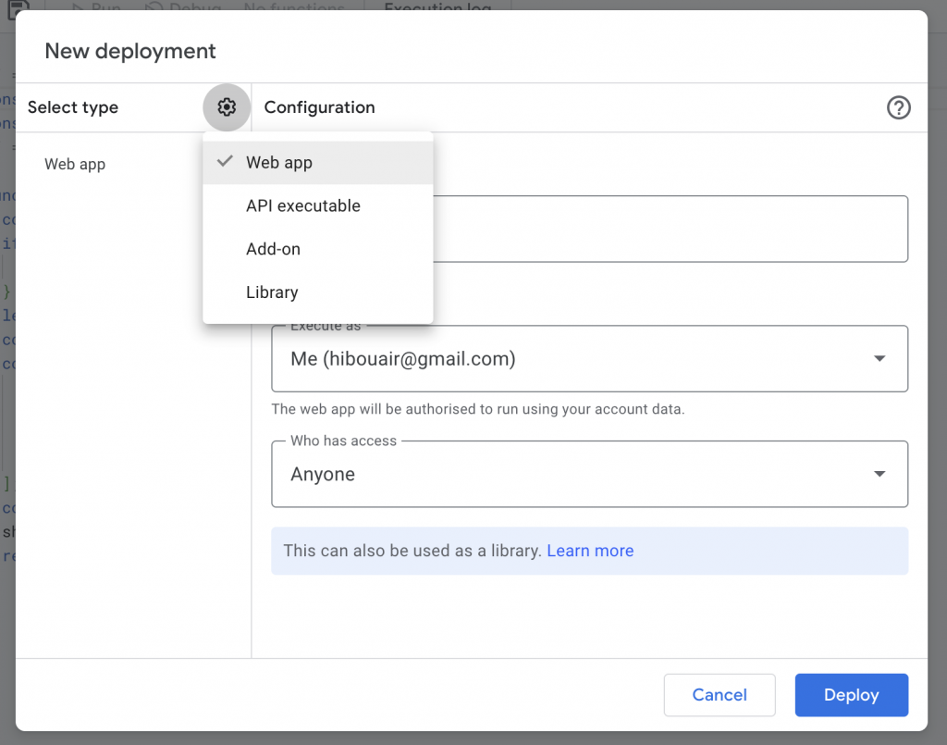Click the Run button in the editor toolbar

coord(96,7)
